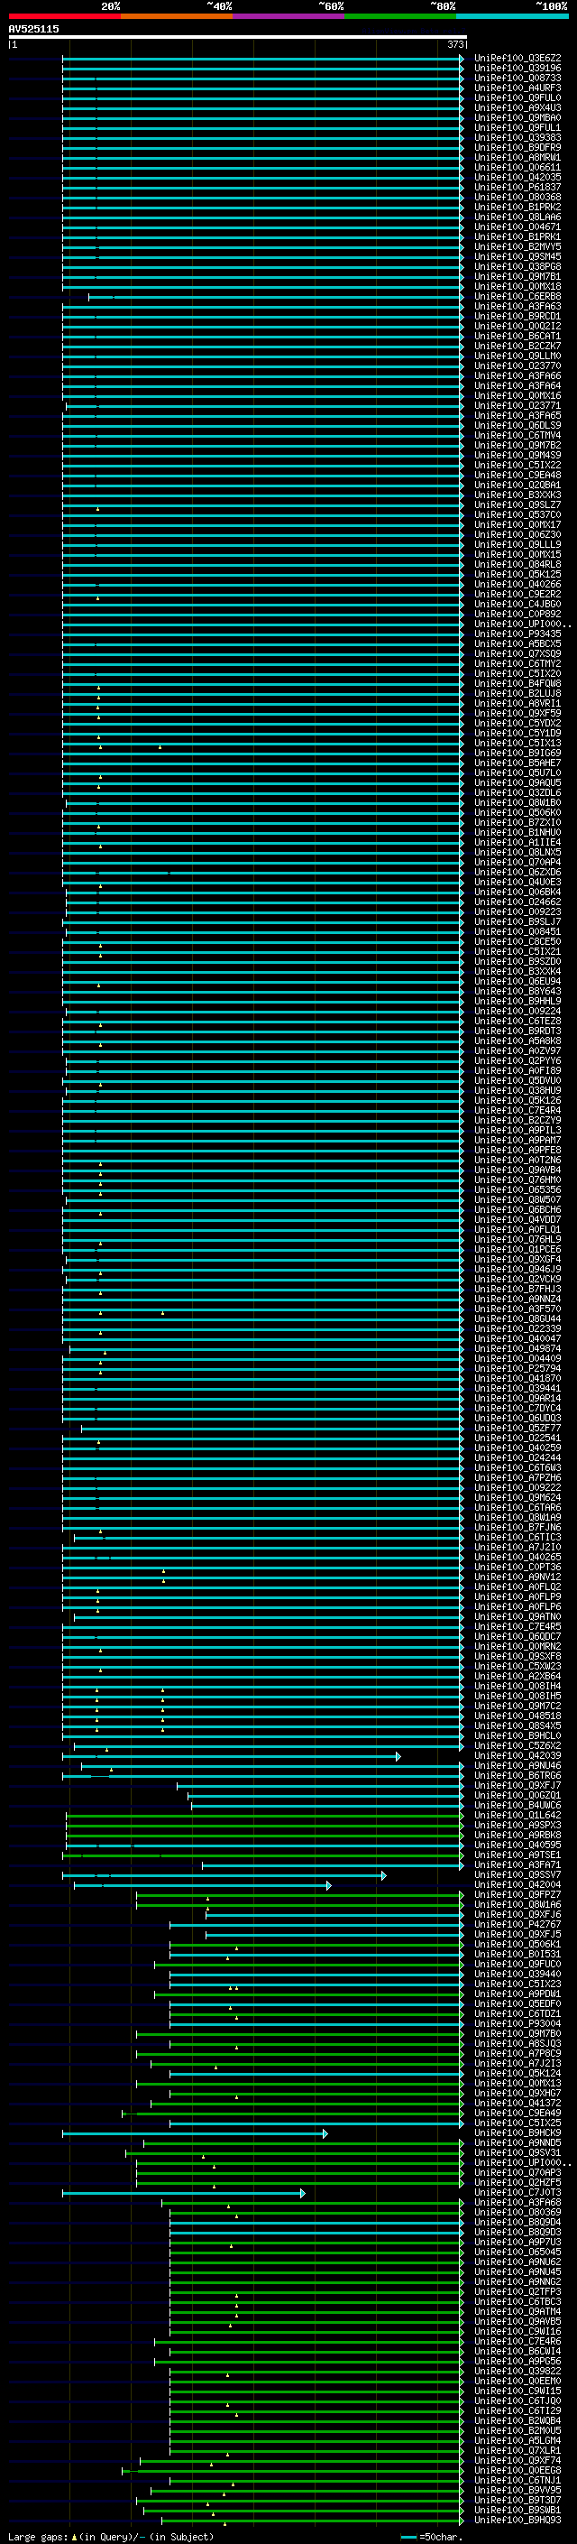Open hit UniRef100_O22339
The width and height of the screenshot is (577, 2544).
[517, 1328]
